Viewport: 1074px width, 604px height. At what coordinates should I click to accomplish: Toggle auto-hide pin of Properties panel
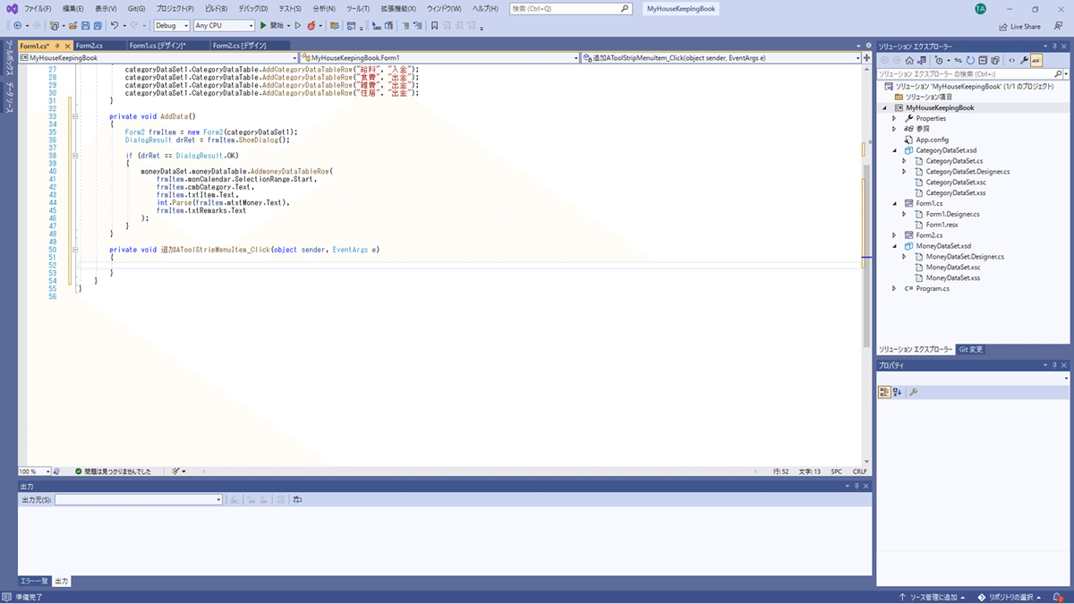click(x=1053, y=365)
